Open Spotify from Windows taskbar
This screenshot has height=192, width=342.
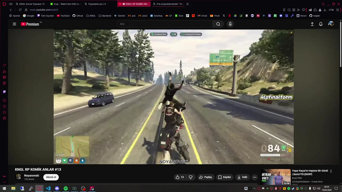click(x=66, y=189)
